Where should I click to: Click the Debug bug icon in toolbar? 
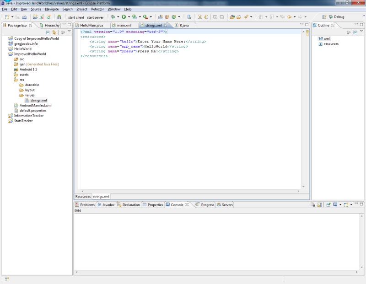pos(113,17)
